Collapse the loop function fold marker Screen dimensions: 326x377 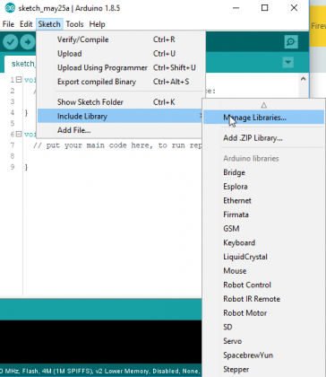click(19, 134)
